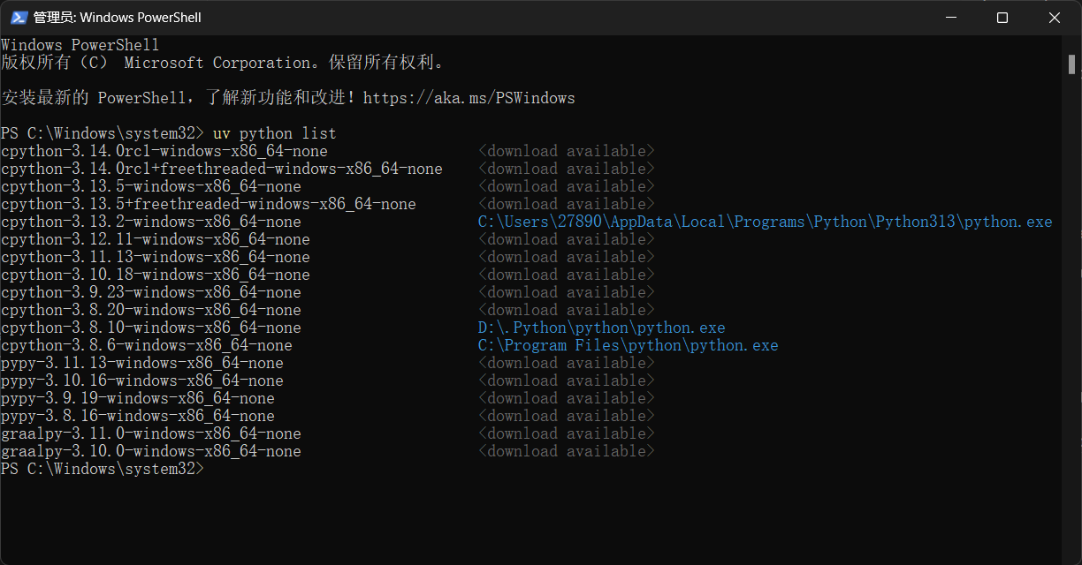
Task: Click the D:\.Python\python\python.exe path
Action: coord(601,328)
